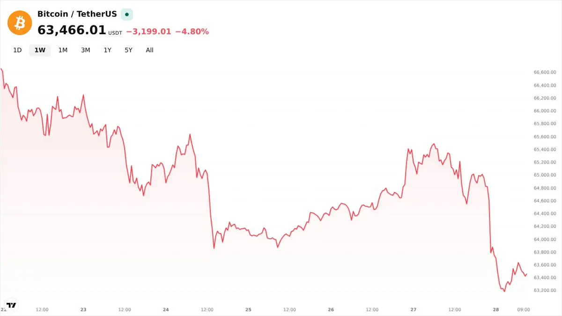
Task: Click the 63,200.00 price axis label
Action: click(545, 290)
